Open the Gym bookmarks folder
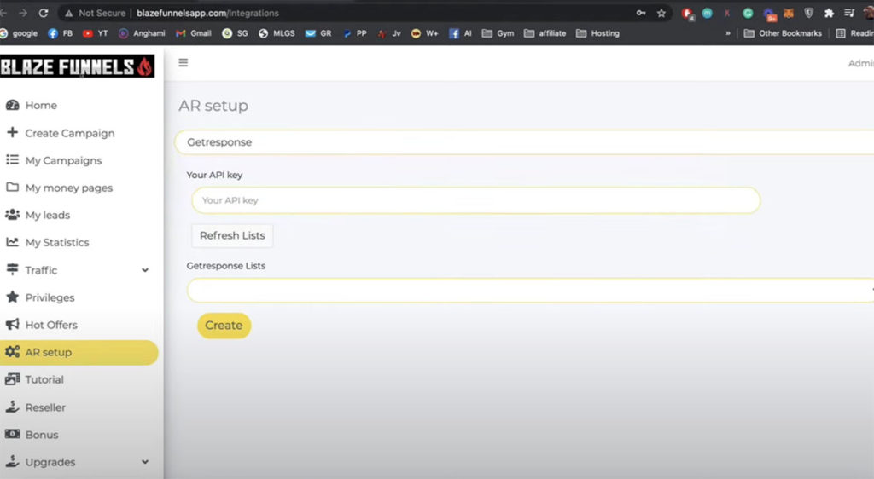This screenshot has height=479, width=874. point(498,33)
